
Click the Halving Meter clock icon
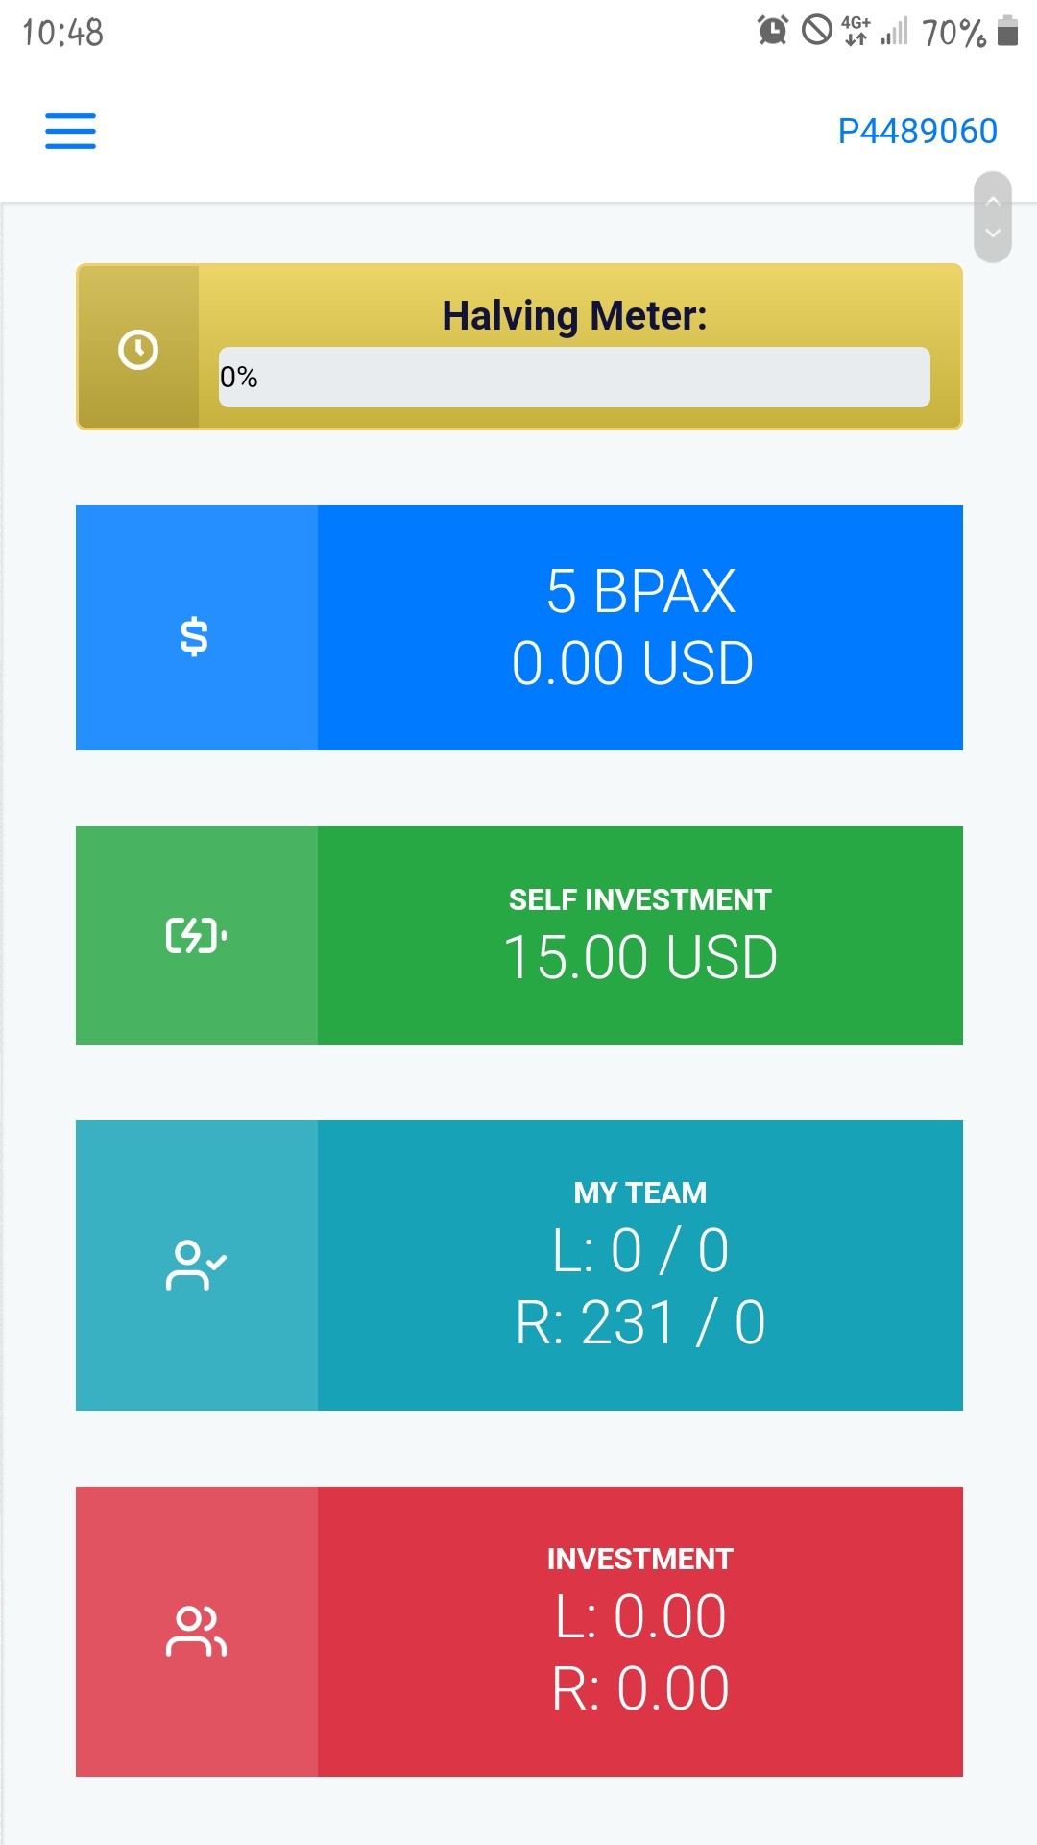tap(138, 349)
